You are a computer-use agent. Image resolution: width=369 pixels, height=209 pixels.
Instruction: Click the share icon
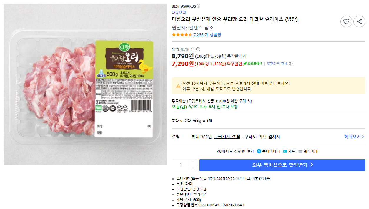click(x=359, y=21)
